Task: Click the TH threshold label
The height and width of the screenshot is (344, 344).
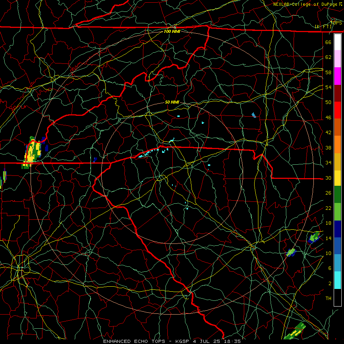Action: [328, 298]
